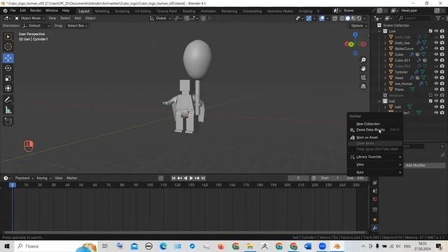
Task: Click the End frame field
Action: (356, 178)
